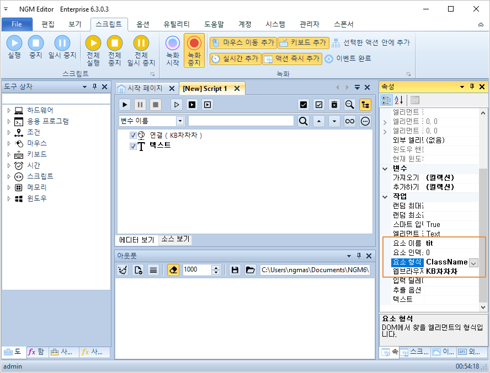
Task: Click search magnifier button beside field
Action: [x=303, y=121]
